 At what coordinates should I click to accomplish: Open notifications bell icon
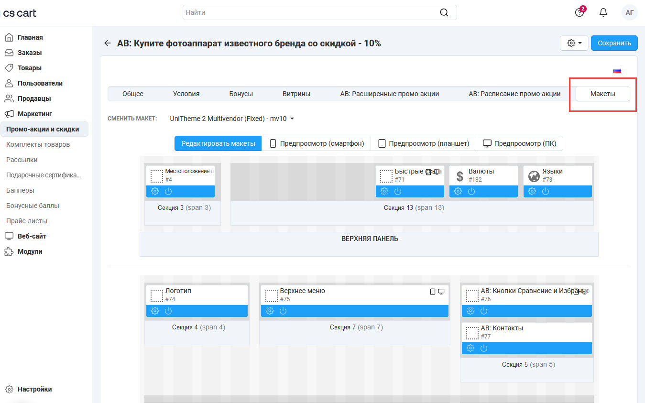603,13
